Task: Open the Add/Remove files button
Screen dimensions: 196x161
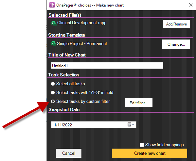Action: [x=176, y=24]
